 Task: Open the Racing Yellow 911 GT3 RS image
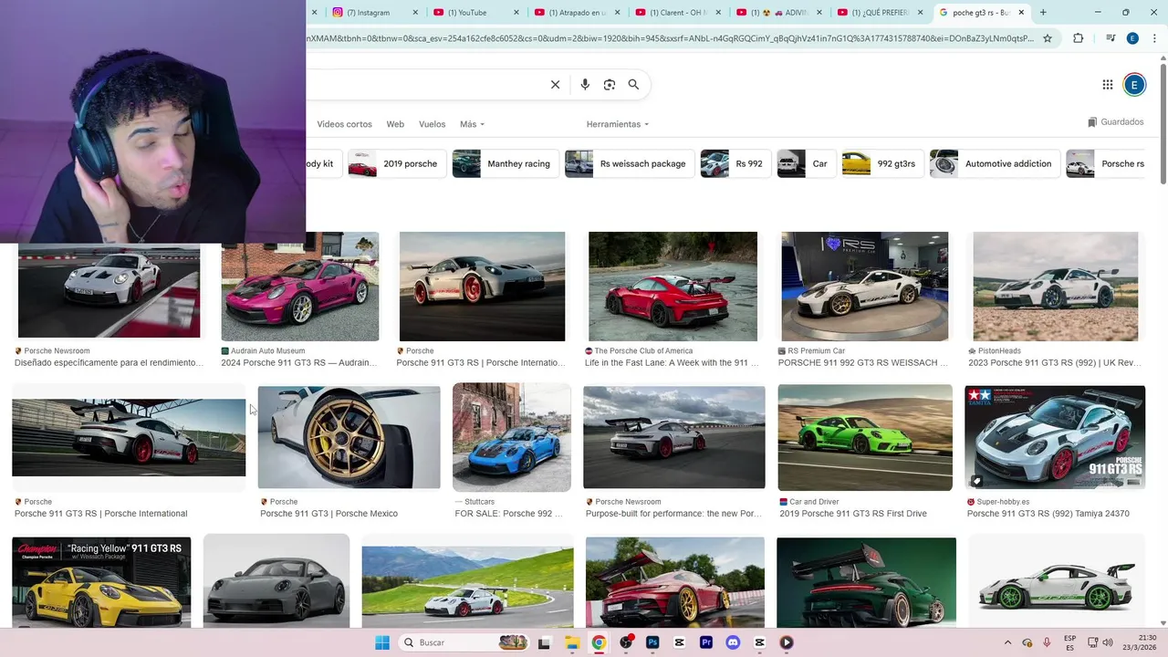pos(101,582)
